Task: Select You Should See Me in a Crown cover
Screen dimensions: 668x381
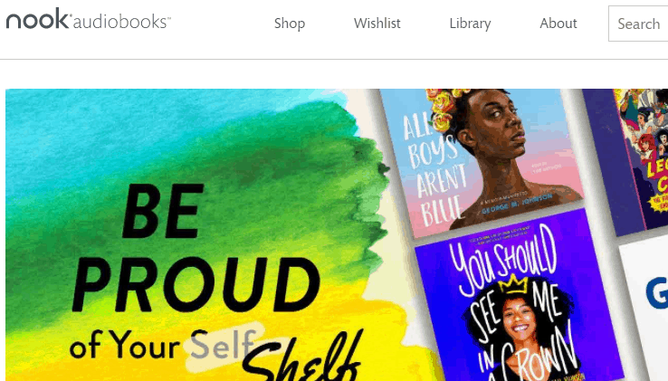Action: point(518,299)
